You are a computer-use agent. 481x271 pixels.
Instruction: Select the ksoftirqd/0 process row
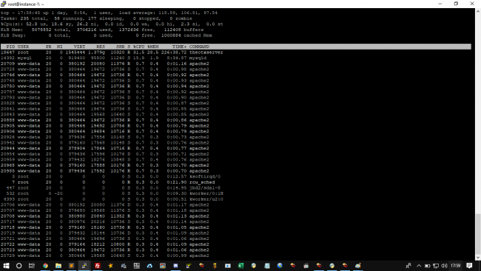click(110, 177)
